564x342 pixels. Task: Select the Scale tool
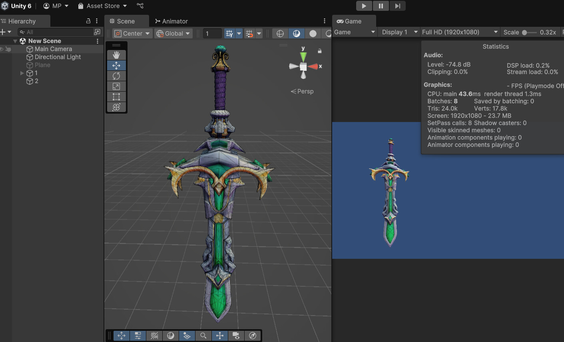[116, 86]
